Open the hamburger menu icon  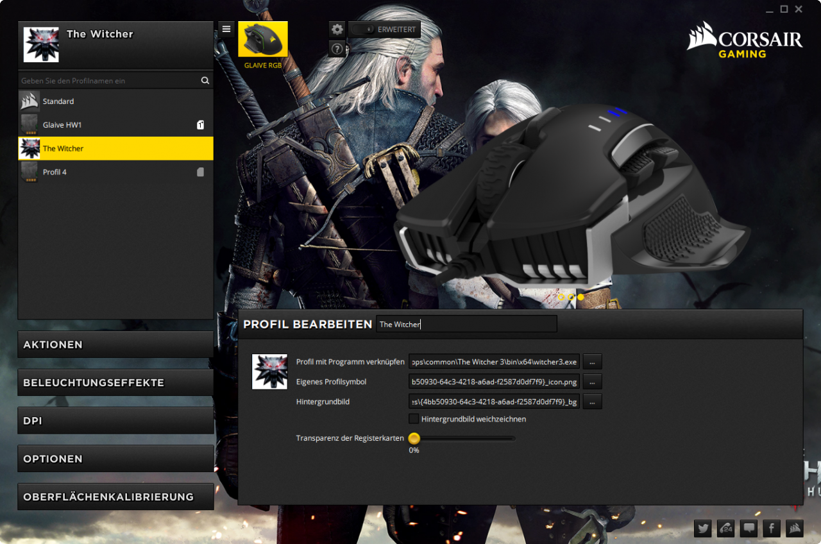coord(226,29)
